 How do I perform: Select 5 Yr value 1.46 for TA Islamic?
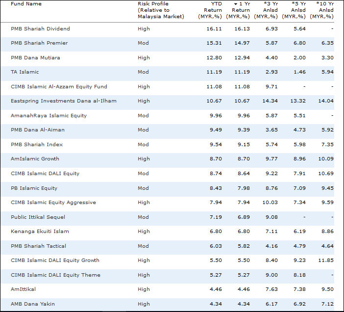point(299,72)
